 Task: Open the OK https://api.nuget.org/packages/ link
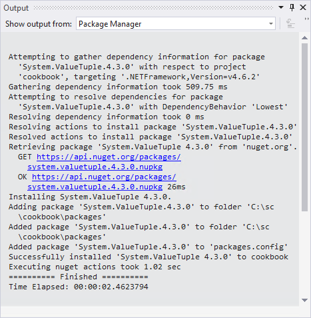click(104, 177)
